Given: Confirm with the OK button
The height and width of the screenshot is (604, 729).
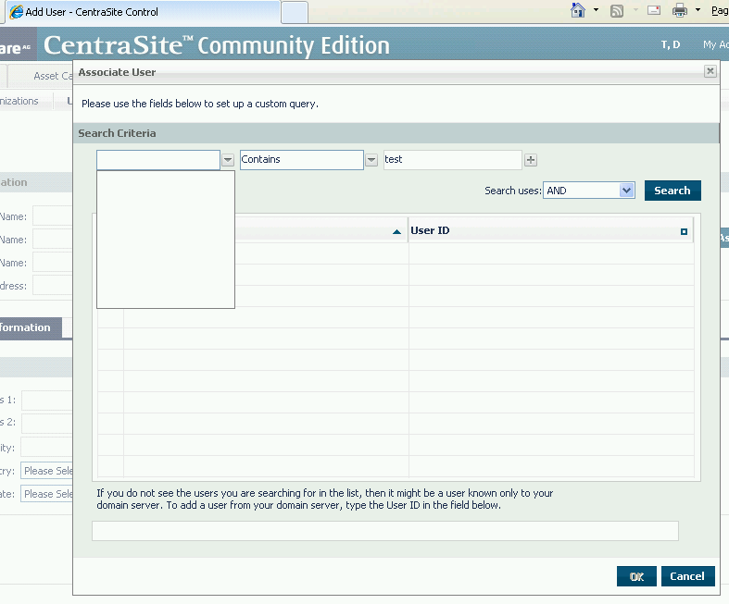Looking at the screenshot, I should point(636,576).
